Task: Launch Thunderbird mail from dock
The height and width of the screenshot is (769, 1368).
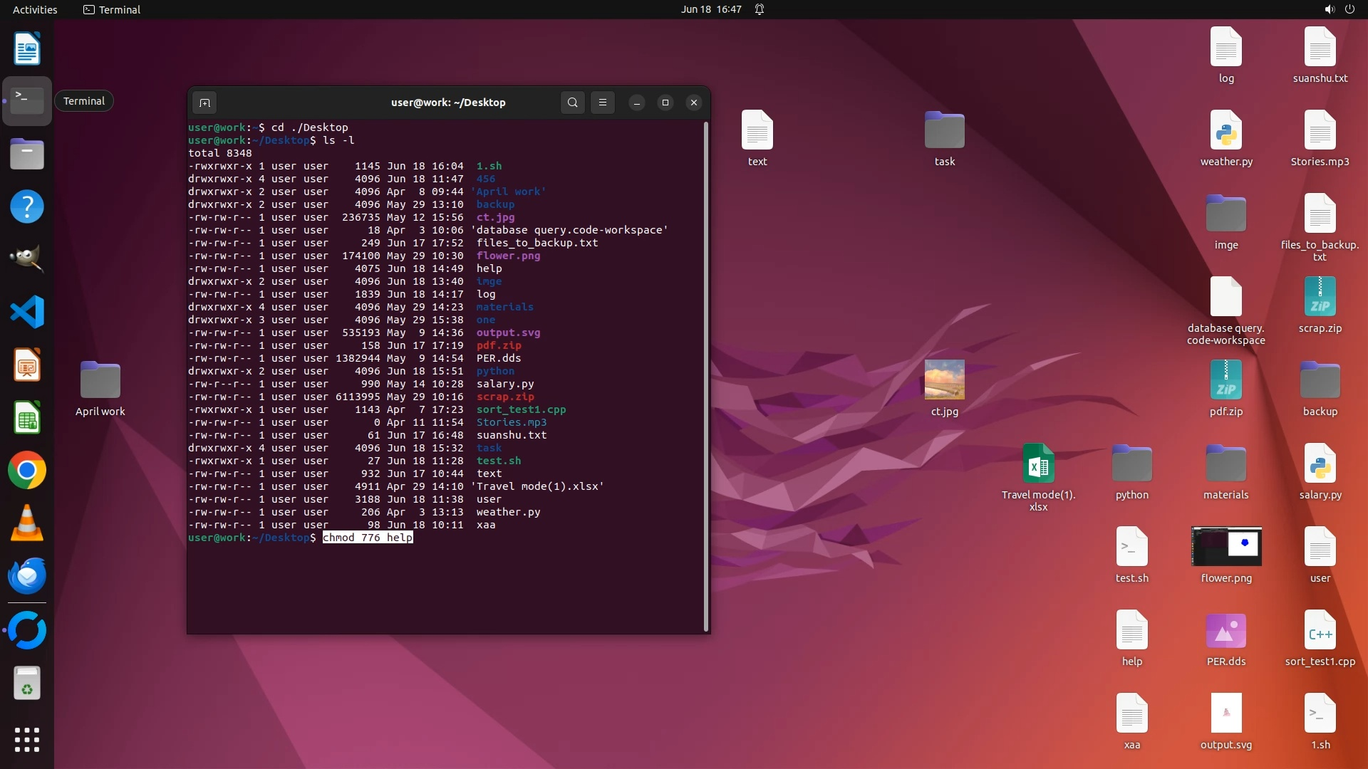Action: pos(27,576)
